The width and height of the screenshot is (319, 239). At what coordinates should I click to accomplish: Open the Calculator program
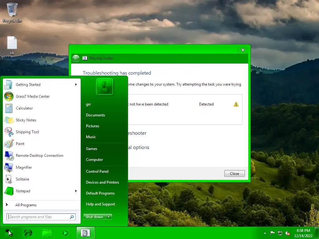pos(42,108)
